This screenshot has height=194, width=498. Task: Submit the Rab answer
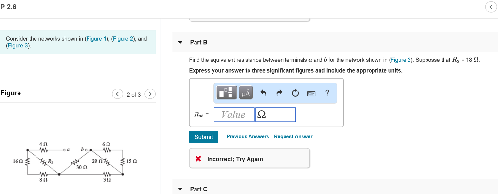click(204, 137)
